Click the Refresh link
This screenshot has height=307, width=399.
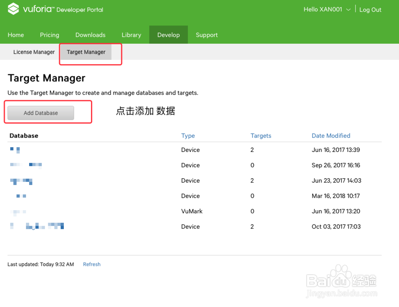tap(92, 264)
